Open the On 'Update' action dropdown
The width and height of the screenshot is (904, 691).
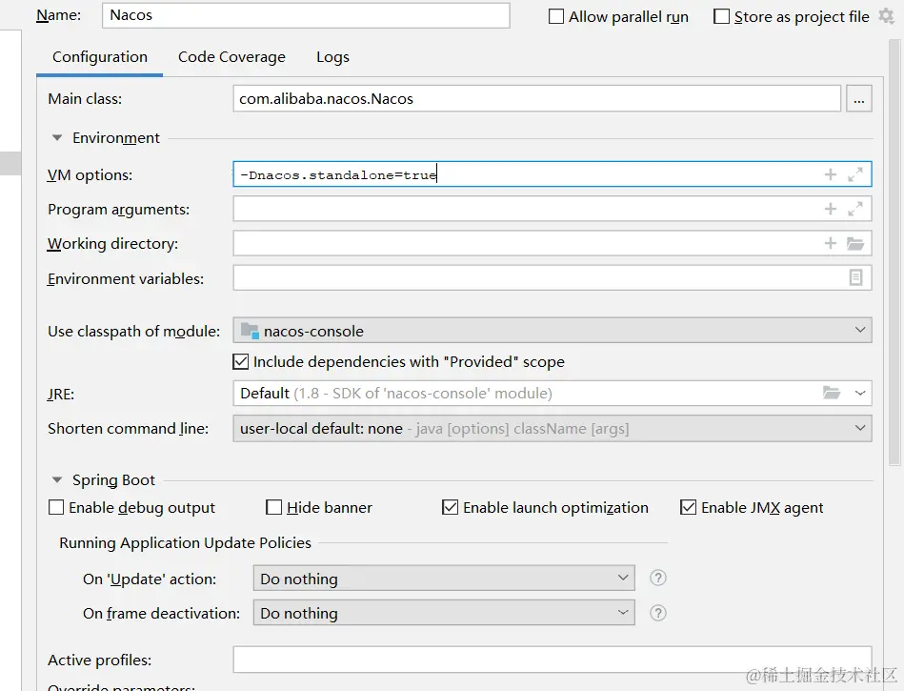444,579
